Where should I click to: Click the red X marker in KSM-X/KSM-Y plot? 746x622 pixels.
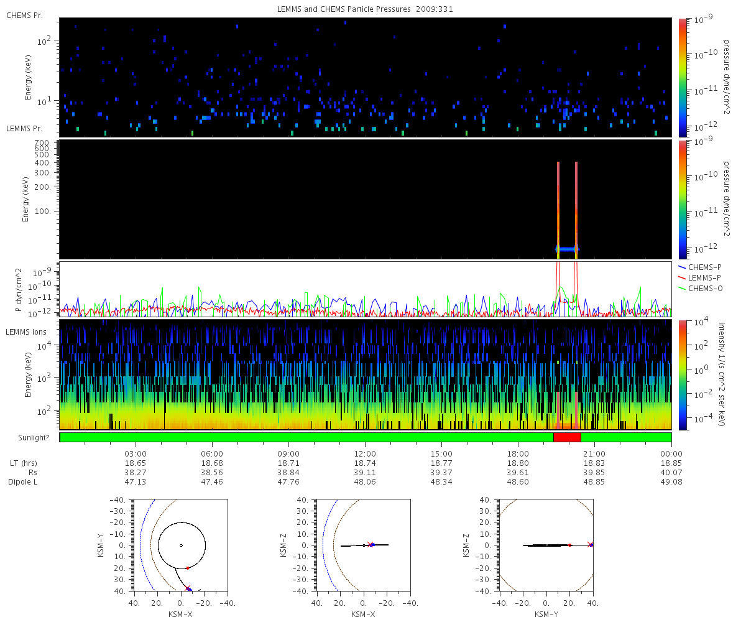pyautogui.click(x=188, y=588)
